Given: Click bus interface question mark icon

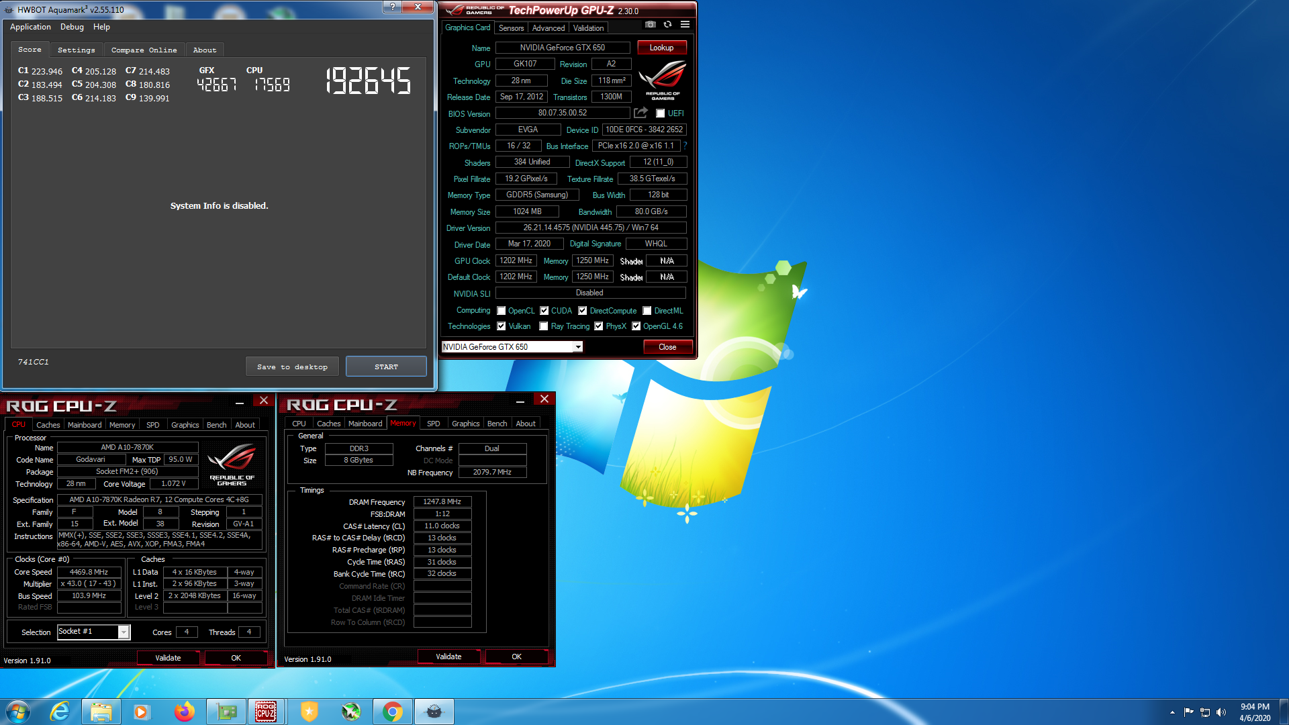Looking at the screenshot, I should (x=685, y=146).
